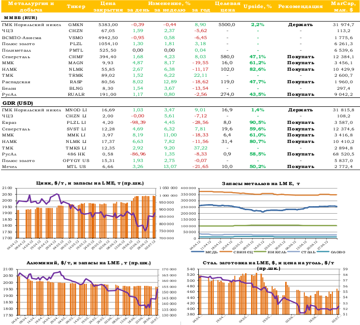This screenshot has height=325, width=360.
Task: Select the upside value 90,5%
Action: 258,122
